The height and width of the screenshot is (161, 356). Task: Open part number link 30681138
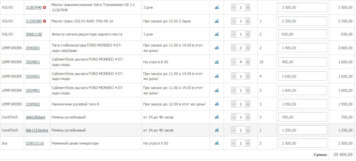[34, 34]
